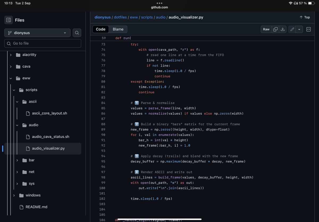The image size is (319, 222).
Task: Collapse the ascii folder chevron
Action: (17, 102)
